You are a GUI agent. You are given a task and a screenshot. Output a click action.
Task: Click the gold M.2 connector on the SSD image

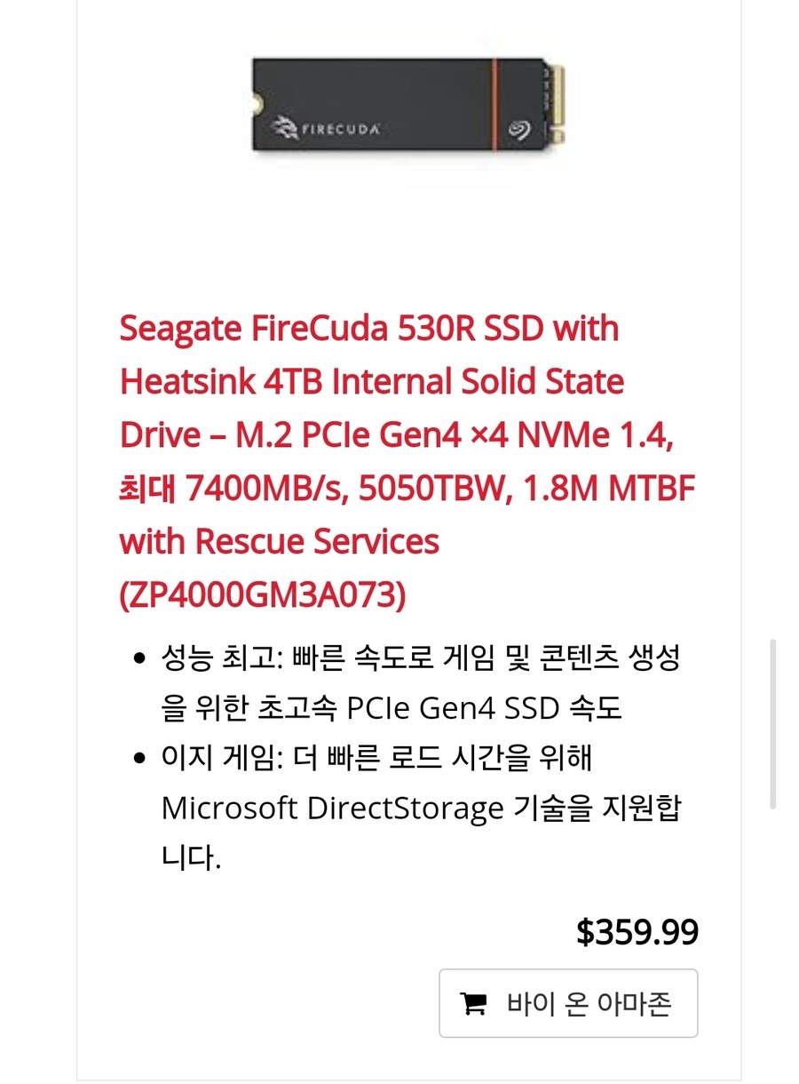[558, 106]
